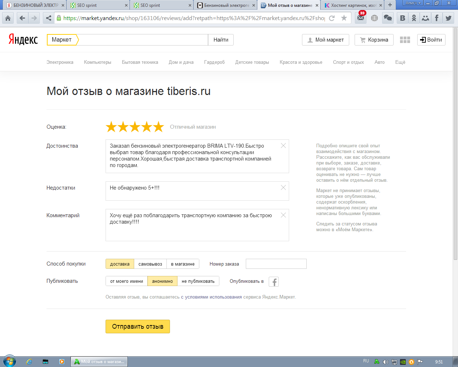Select the fifth rating star
Screen dimensions: 458x367
[x=159, y=127]
